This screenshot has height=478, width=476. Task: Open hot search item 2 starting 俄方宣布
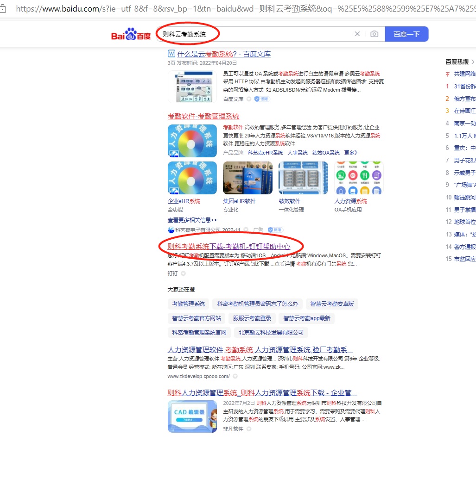(465, 99)
